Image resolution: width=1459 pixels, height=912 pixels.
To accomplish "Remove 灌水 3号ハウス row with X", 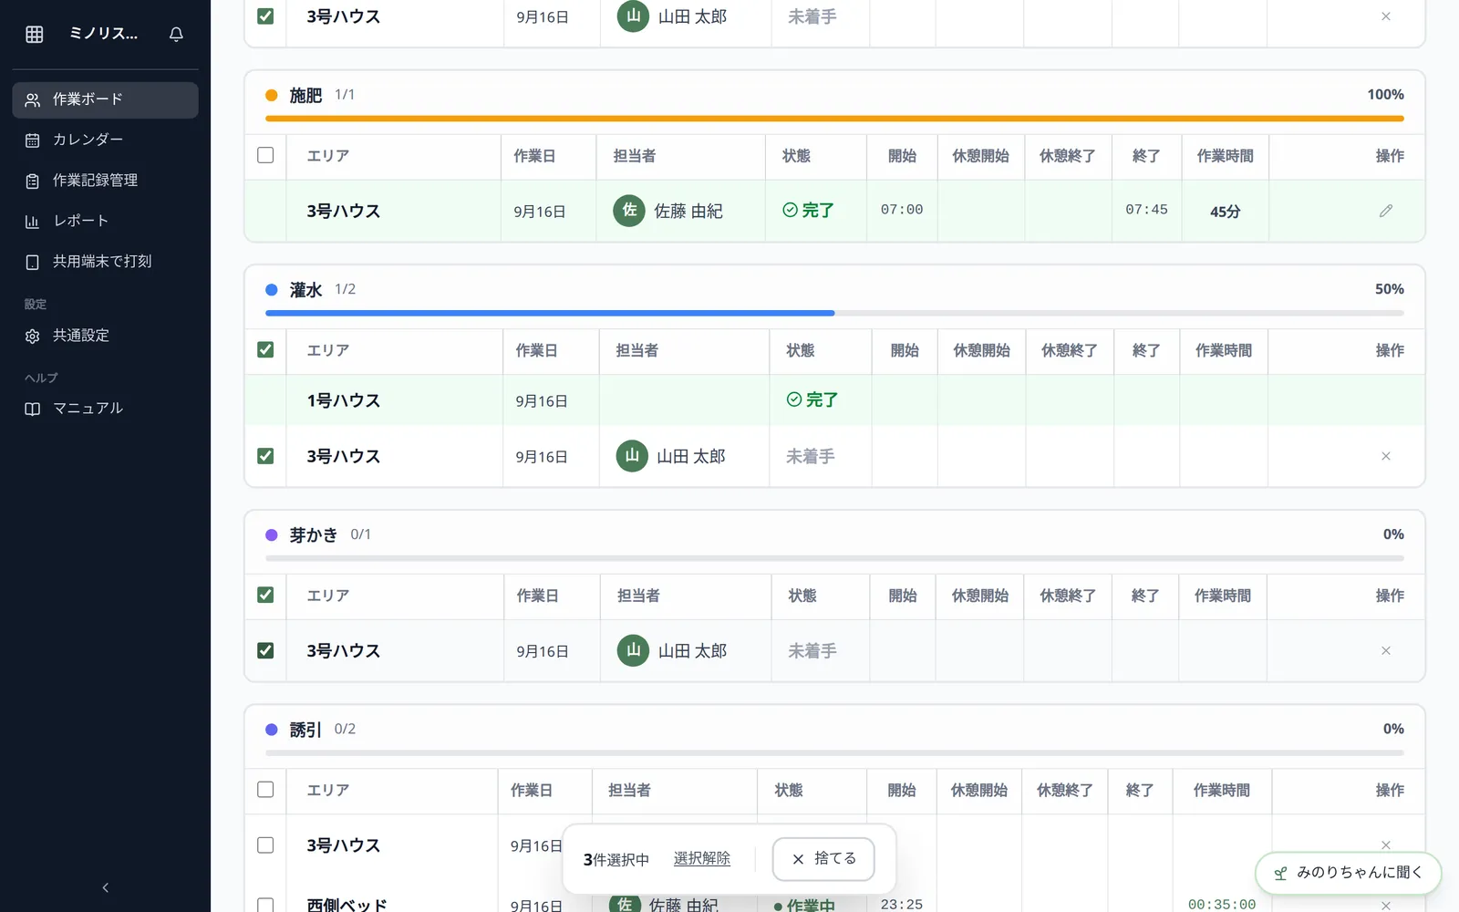I will 1385,456.
